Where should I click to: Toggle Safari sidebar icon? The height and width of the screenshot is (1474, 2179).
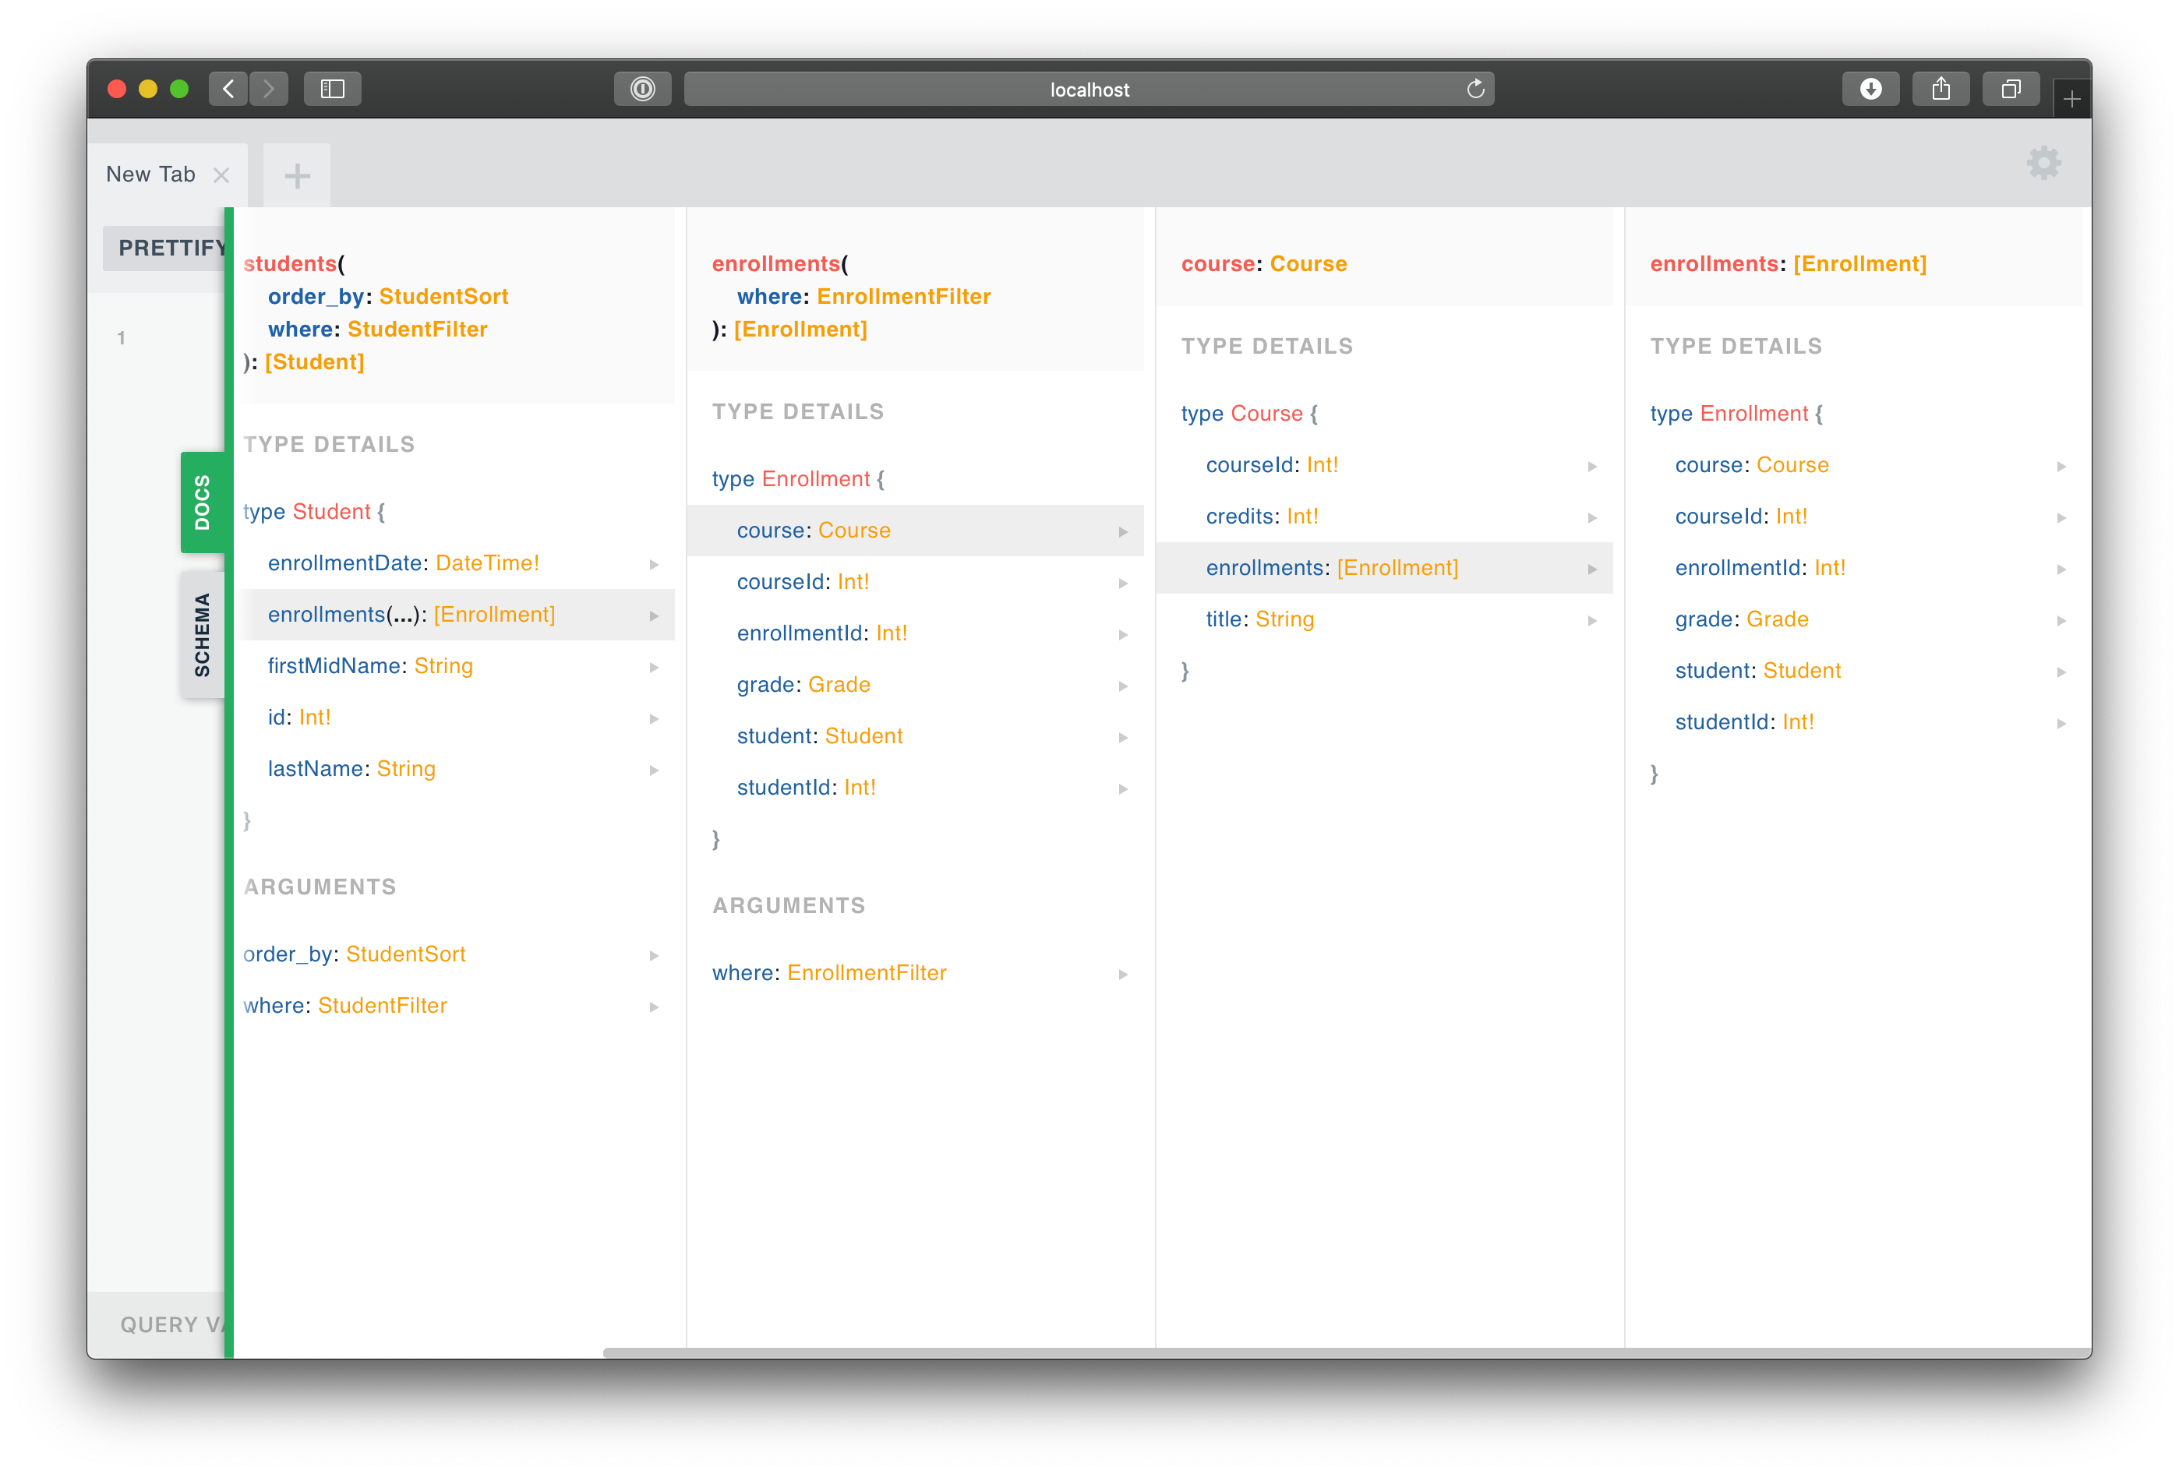click(x=333, y=89)
